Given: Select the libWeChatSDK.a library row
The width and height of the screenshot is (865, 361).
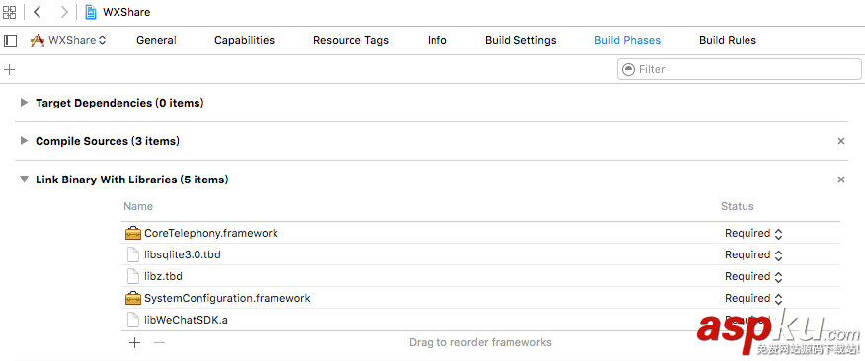Looking at the screenshot, I should [481, 320].
